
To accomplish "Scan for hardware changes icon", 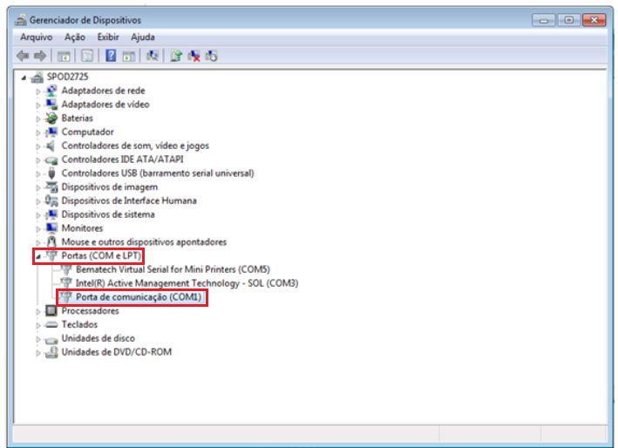I will coord(153,56).
